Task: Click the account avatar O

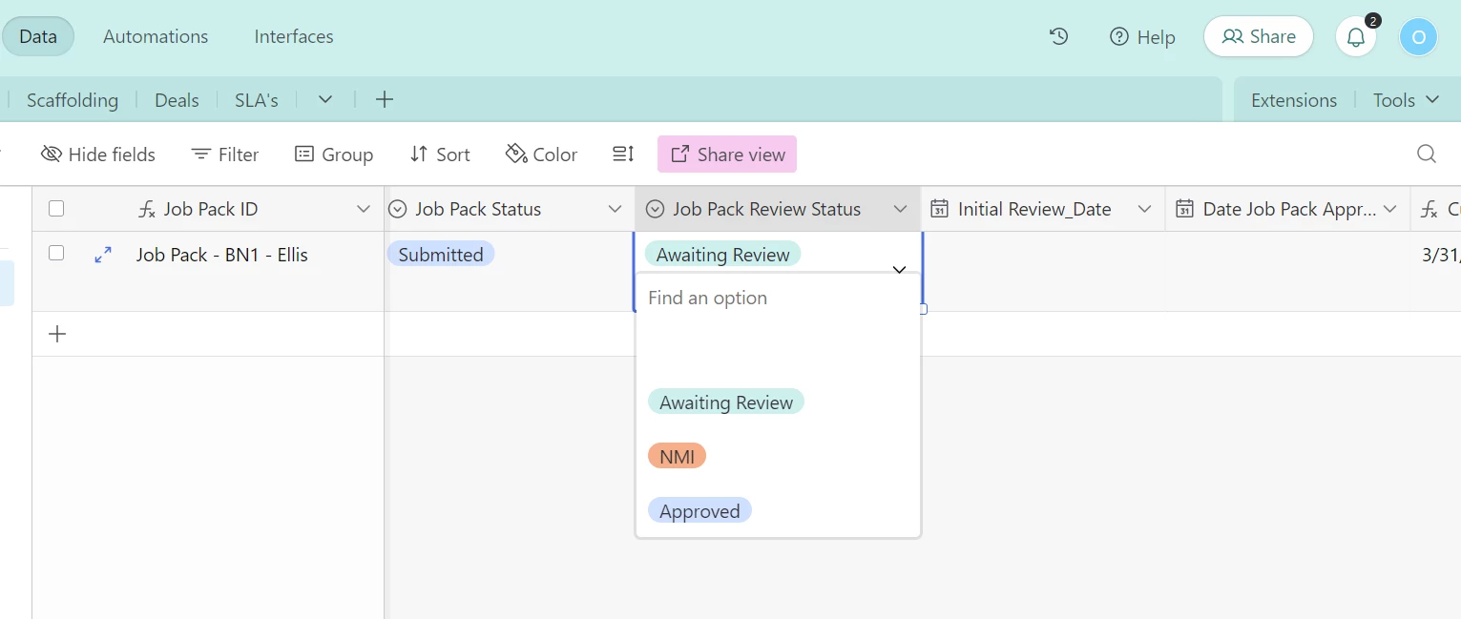Action: pyautogui.click(x=1418, y=37)
